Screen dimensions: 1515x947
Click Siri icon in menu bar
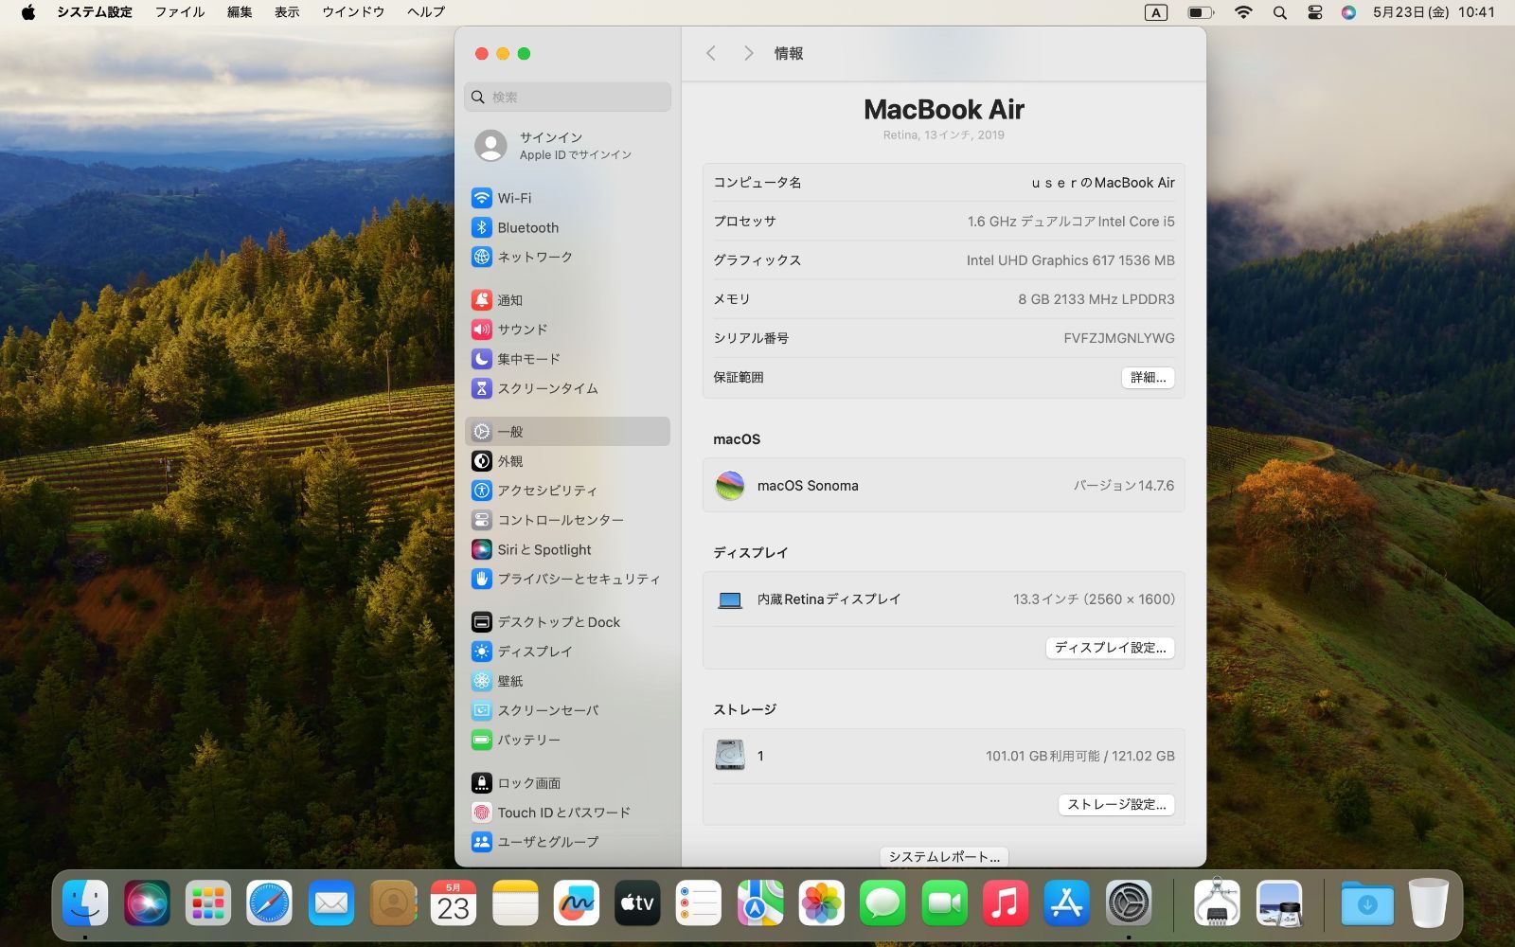(x=1348, y=12)
